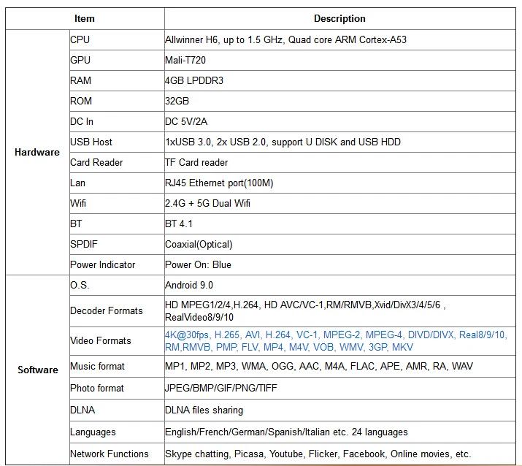Click the 'Decoder Formats' row label
This screenshot has height=466, width=522.
point(107,310)
